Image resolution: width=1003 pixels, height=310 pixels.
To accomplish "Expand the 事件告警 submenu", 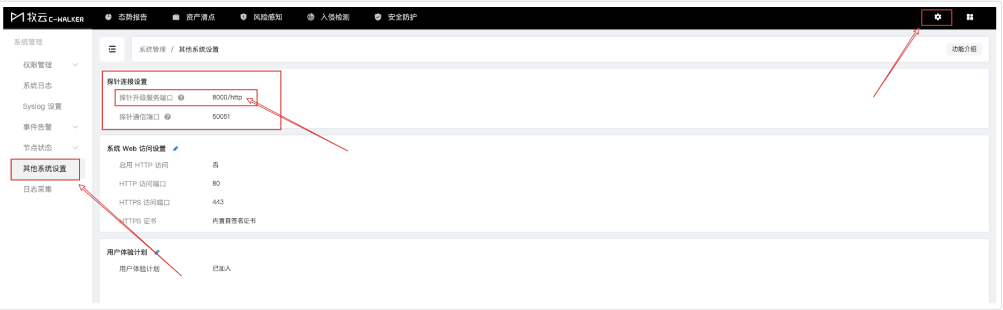I will pos(76,127).
